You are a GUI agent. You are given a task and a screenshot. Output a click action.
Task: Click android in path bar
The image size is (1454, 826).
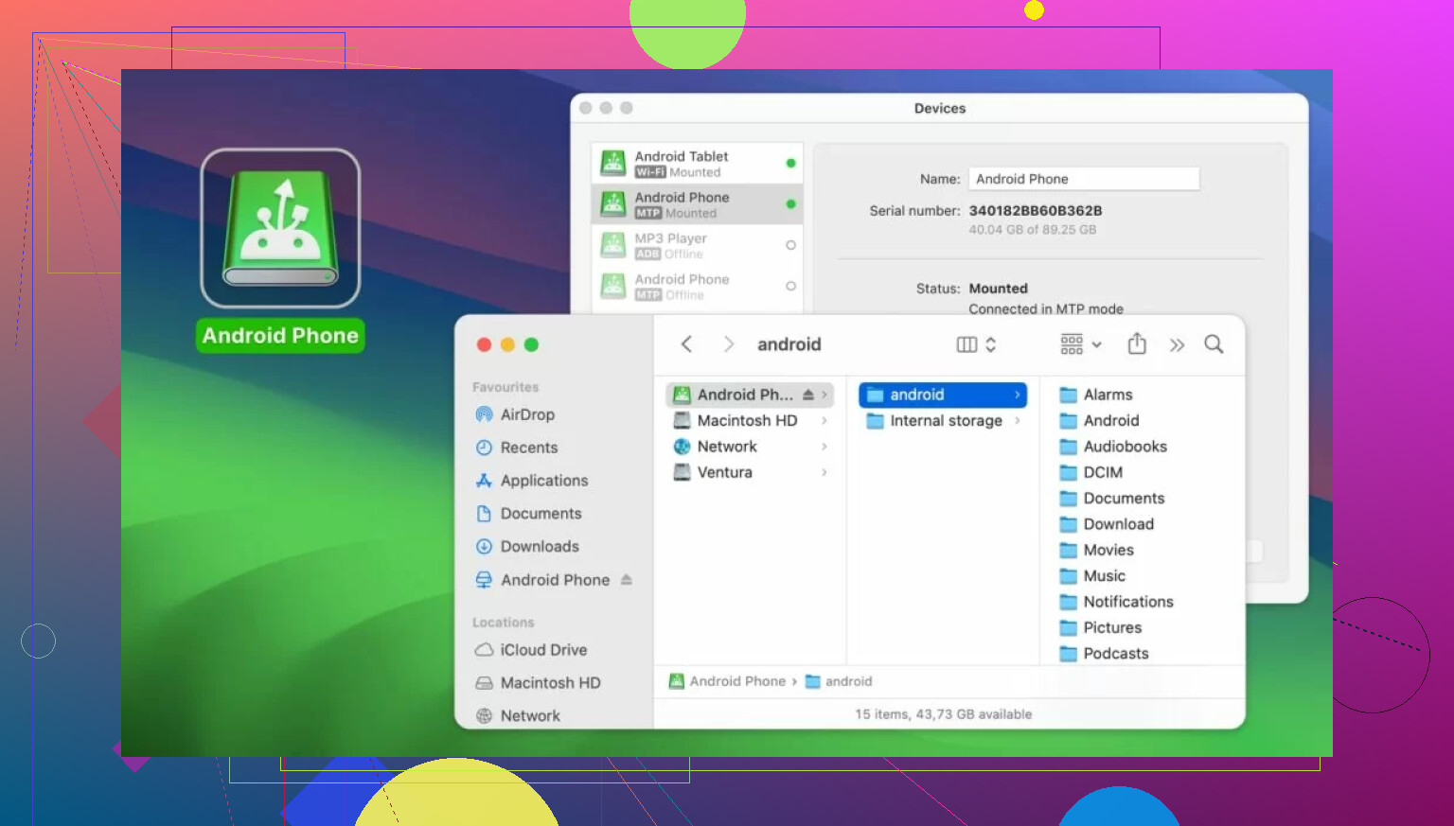click(x=839, y=681)
